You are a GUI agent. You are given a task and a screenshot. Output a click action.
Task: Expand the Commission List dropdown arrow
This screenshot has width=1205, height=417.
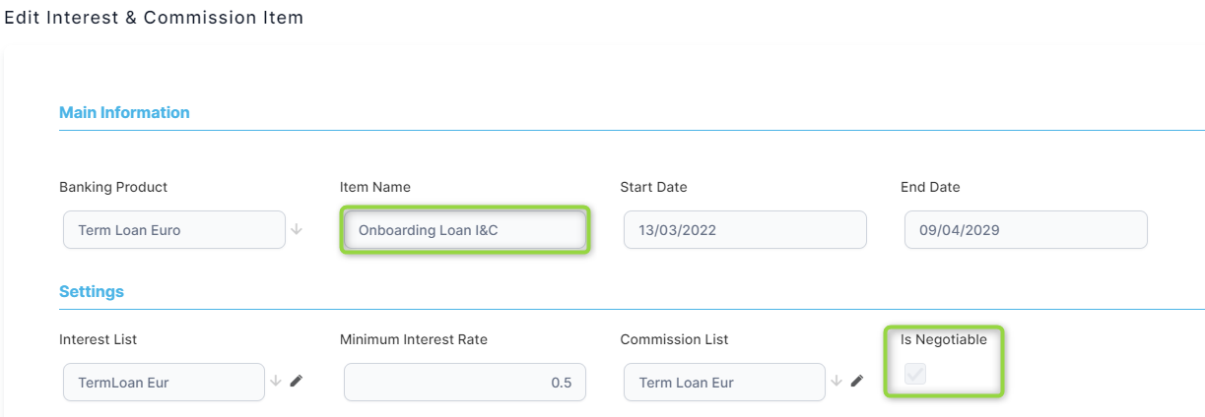(837, 382)
